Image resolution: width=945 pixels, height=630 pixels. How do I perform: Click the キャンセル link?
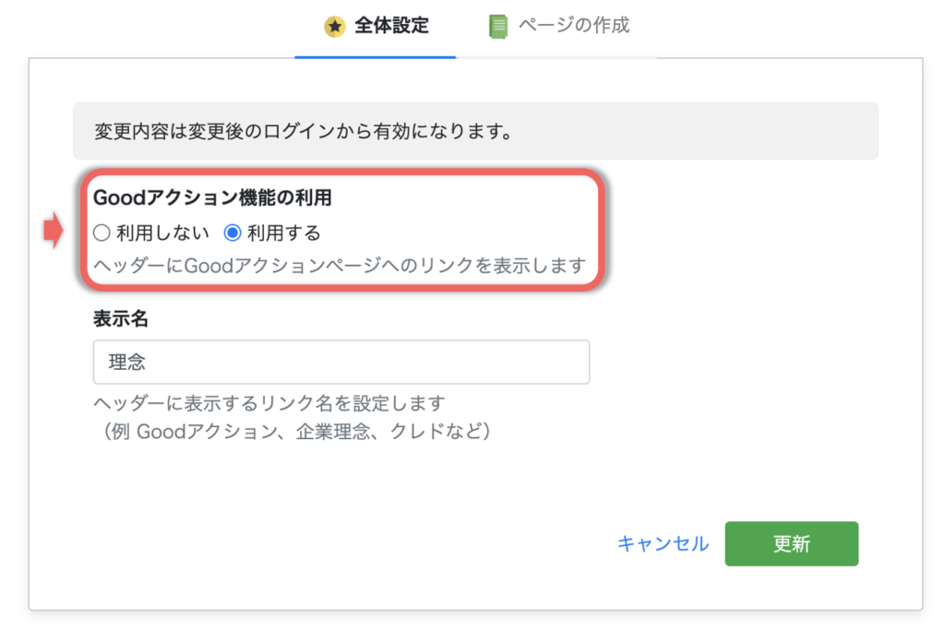pyautogui.click(x=663, y=543)
